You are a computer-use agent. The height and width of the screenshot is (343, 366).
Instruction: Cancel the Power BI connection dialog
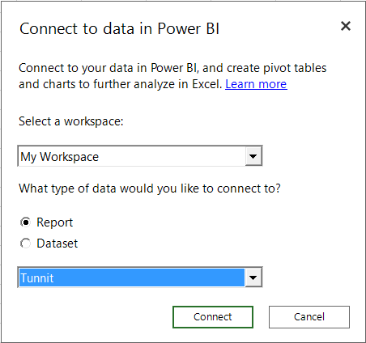click(309, 317)
